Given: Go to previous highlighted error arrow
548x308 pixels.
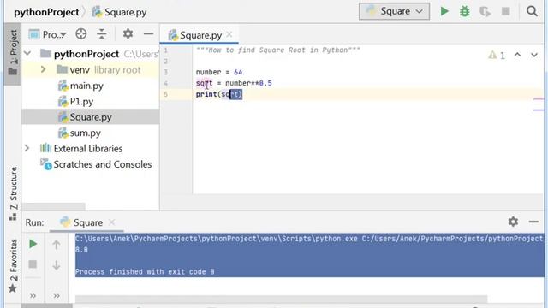Looking at the screenshot, I should [x=517, y=55].
